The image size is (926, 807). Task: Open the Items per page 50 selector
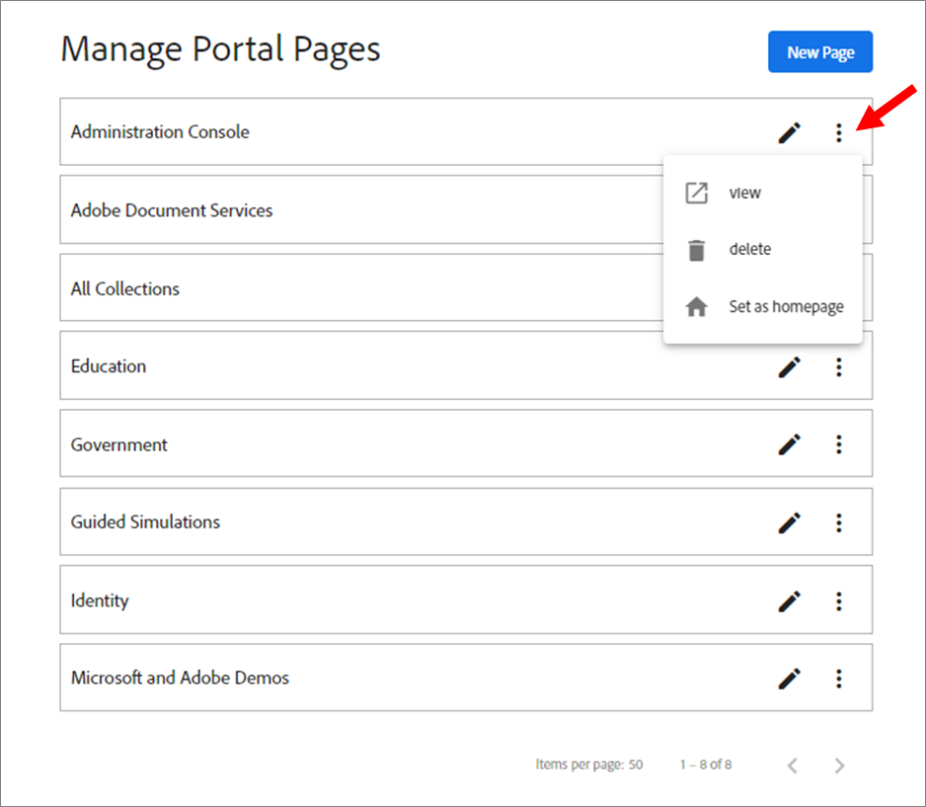636,765
